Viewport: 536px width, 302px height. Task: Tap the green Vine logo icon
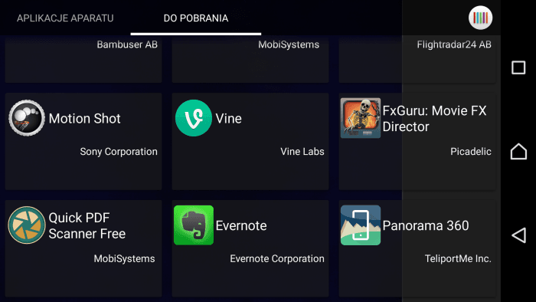(194, 118)
